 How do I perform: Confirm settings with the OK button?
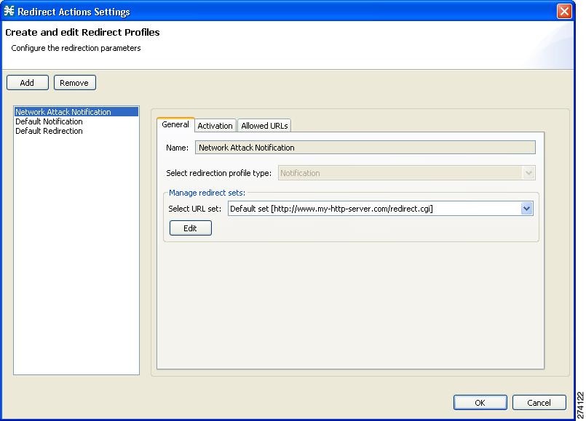480,403
